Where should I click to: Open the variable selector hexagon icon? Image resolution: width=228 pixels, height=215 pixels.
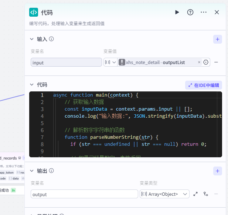coord(206,62)
